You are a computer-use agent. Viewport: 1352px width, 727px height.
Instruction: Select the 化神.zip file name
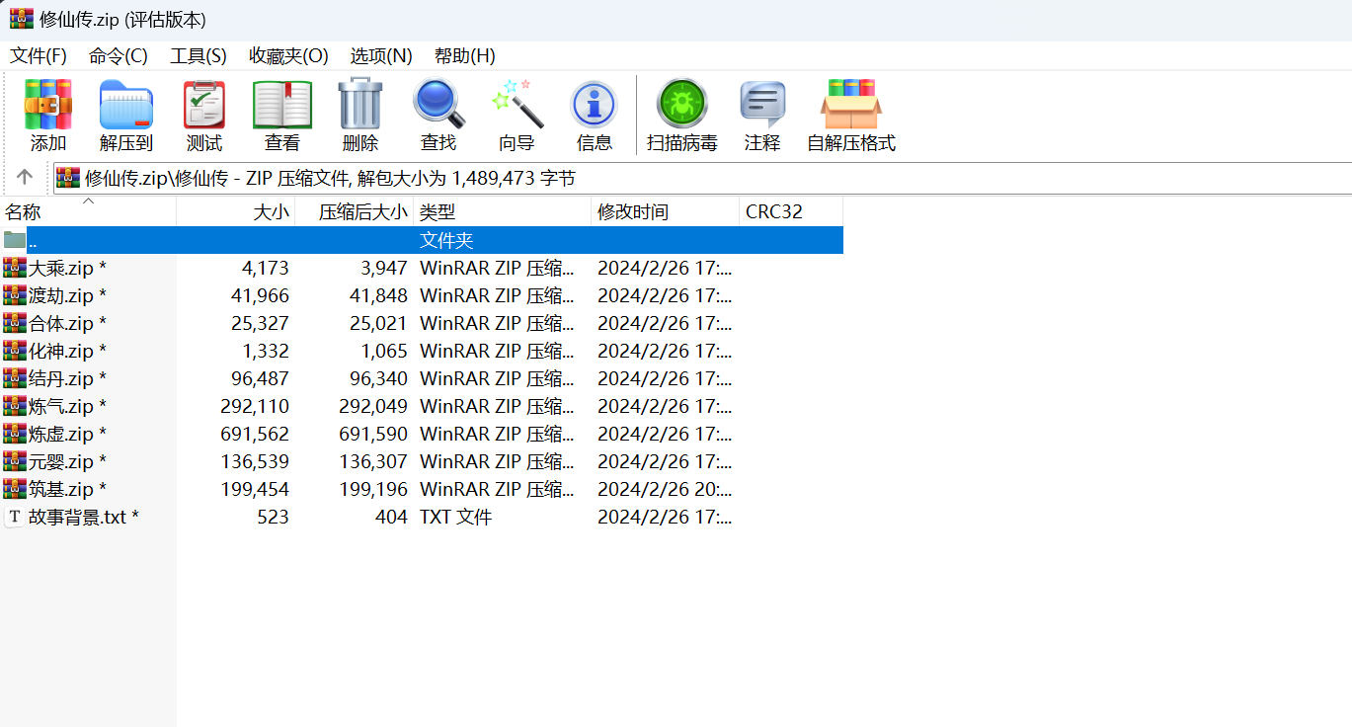pyautogui.click(x=67, y=351)
